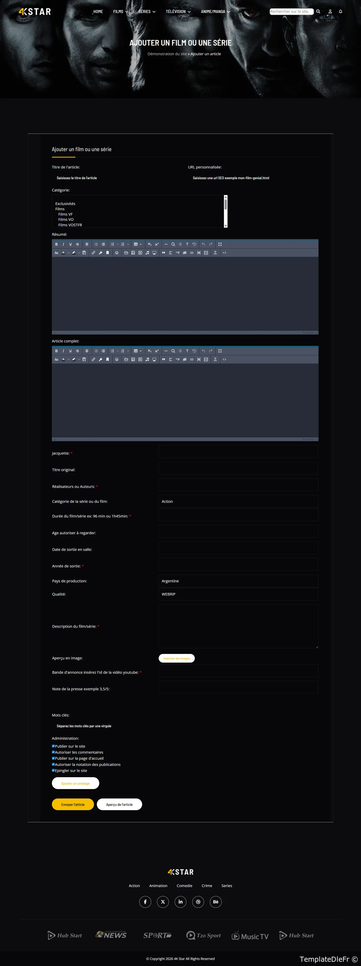
Task: Uncheck 'Publier sur le site' checkbox
Action: pos(53,746)
